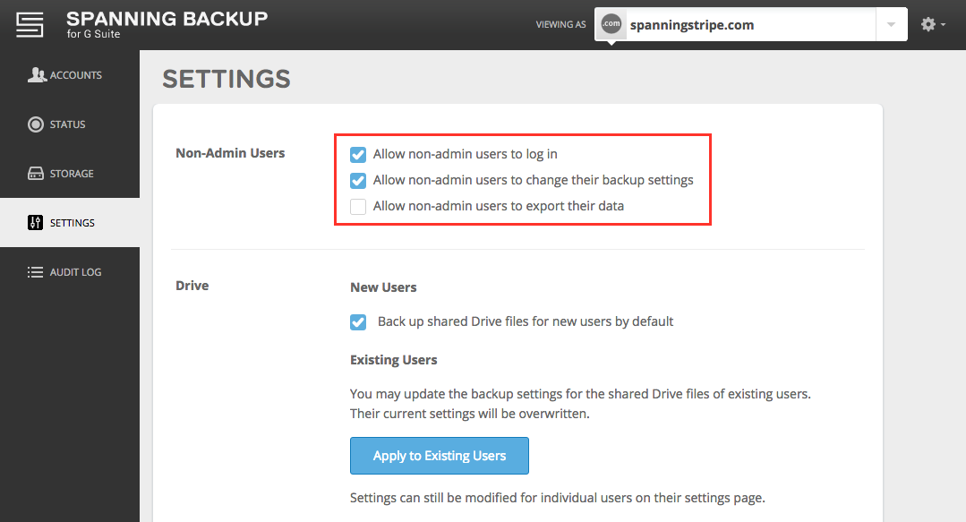Click the Storage drive icon
966x522 pixels.
point(36,174)
